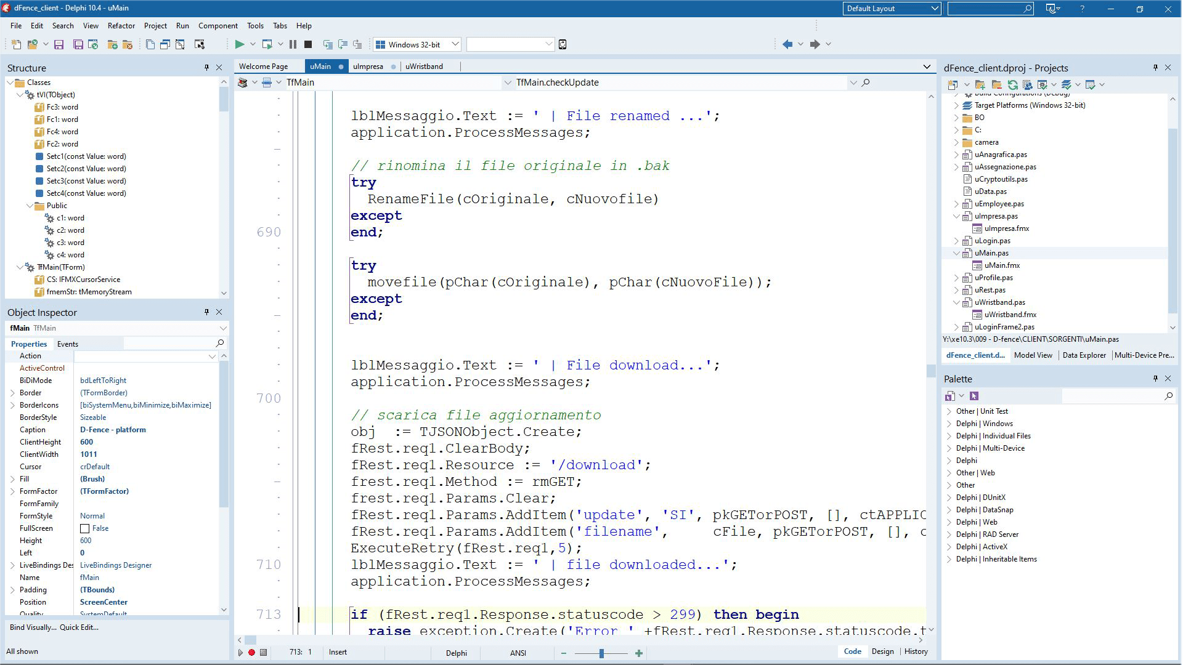Pin the Object Inspector panel
Image resolution: width=1183 pixels, height=665 pixels.
coord(206,312)
